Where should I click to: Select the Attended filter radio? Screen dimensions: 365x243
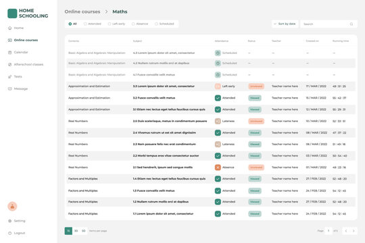point(85,24)
